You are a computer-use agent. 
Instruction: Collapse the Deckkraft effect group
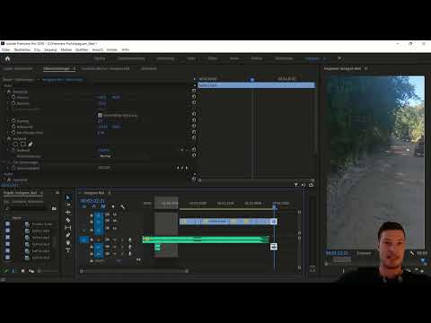click(x=4, y=139)
